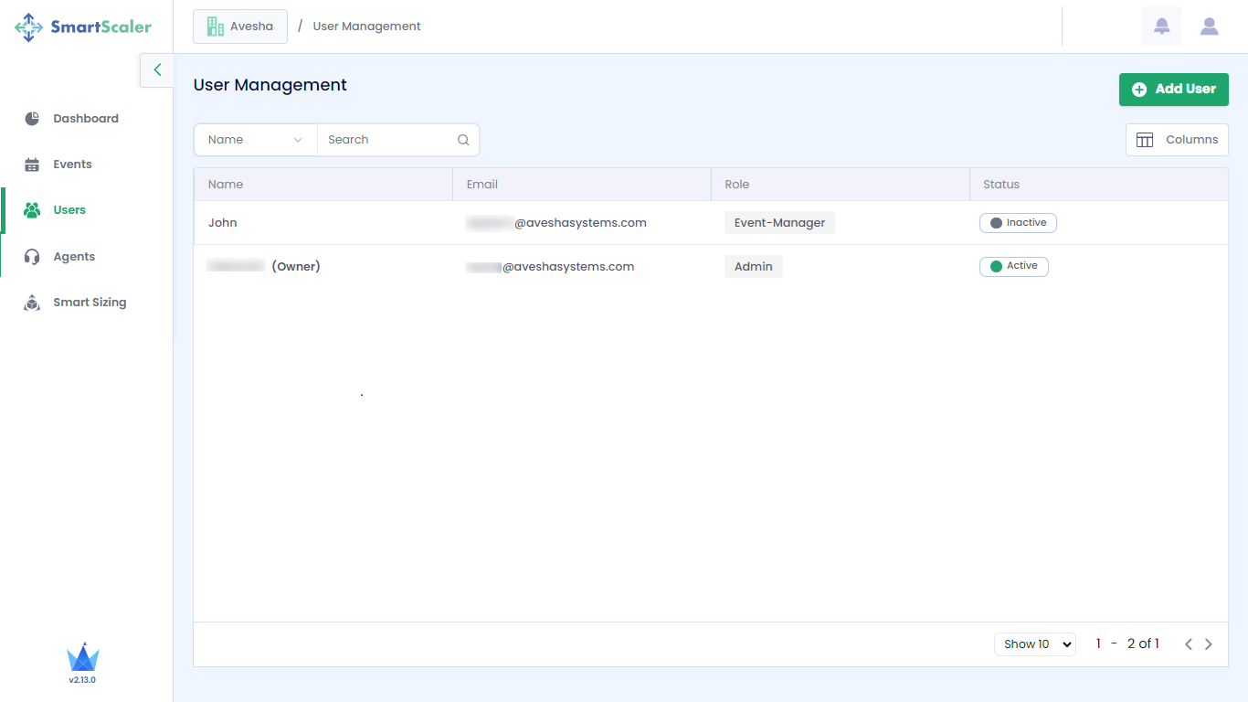Click the Inactive status badge
1248x702 pixels.
(1018, 223)
